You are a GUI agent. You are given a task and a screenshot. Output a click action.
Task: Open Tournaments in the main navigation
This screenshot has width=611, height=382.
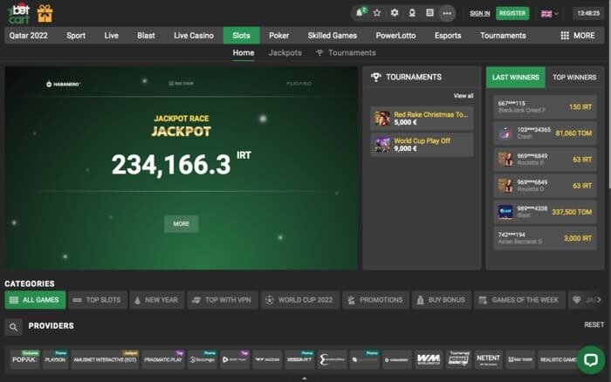(503, 36)
